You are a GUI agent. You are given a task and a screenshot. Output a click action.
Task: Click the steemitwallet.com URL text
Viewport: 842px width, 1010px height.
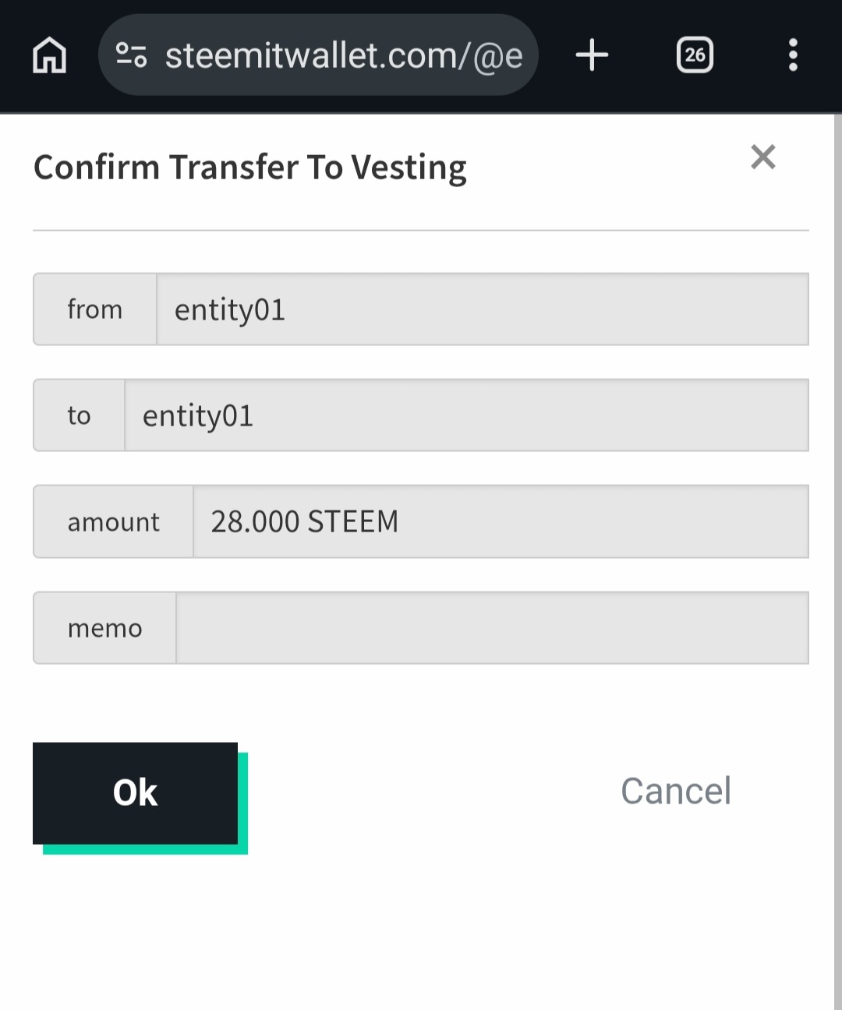click(343, 55)
